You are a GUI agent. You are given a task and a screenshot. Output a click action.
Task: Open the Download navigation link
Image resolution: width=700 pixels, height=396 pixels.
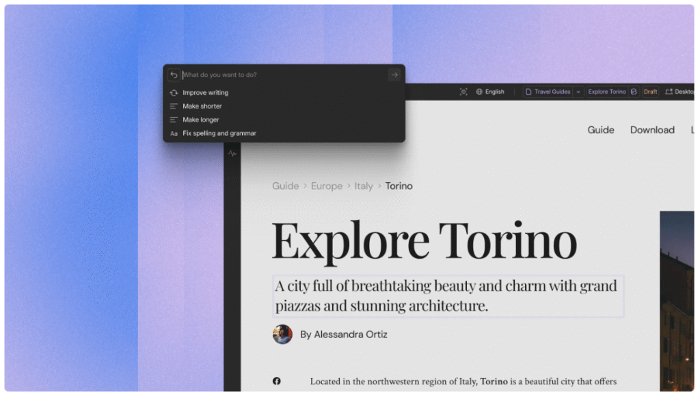point(652,130)
